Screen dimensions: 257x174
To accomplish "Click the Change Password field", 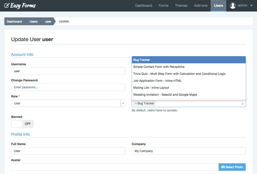I will 68,87.
